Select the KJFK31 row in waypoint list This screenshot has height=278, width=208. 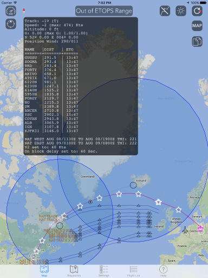coord(51,131)
